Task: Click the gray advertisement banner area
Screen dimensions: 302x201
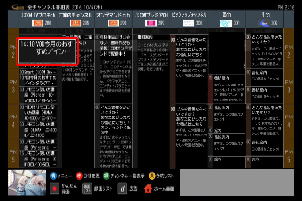Action: tap(237, 183)
